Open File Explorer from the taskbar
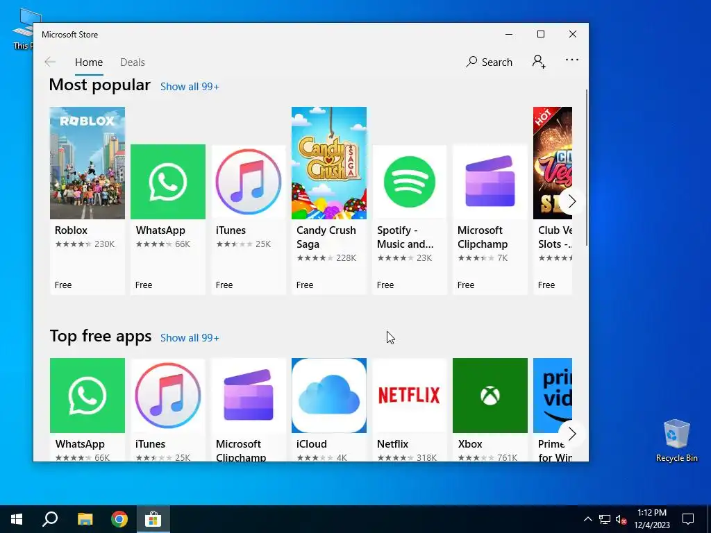This screenshot has width=711, height=533. pos(85,519)
